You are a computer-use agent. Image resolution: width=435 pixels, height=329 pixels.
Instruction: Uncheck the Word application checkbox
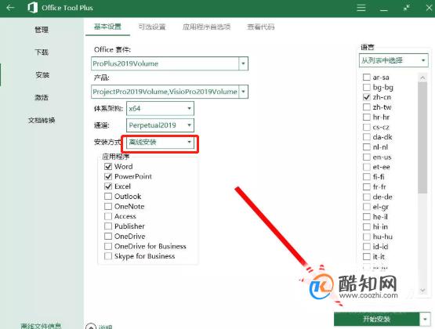[108, 167]
